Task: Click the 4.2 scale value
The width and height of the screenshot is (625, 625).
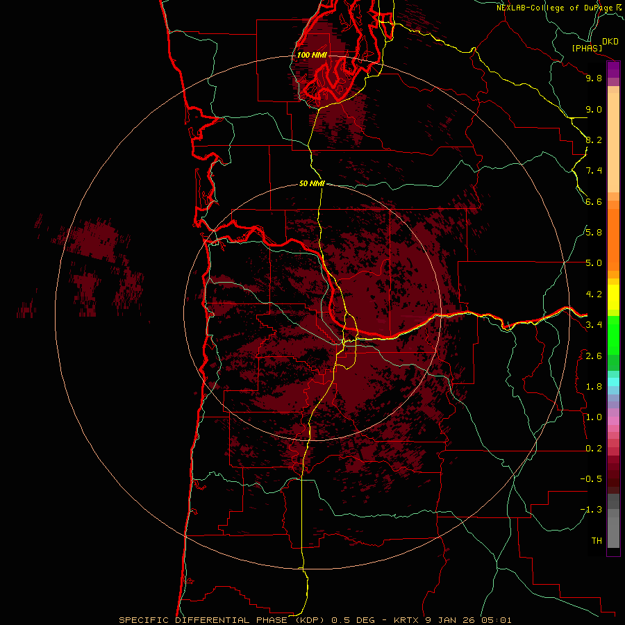Action: point(594,294)
